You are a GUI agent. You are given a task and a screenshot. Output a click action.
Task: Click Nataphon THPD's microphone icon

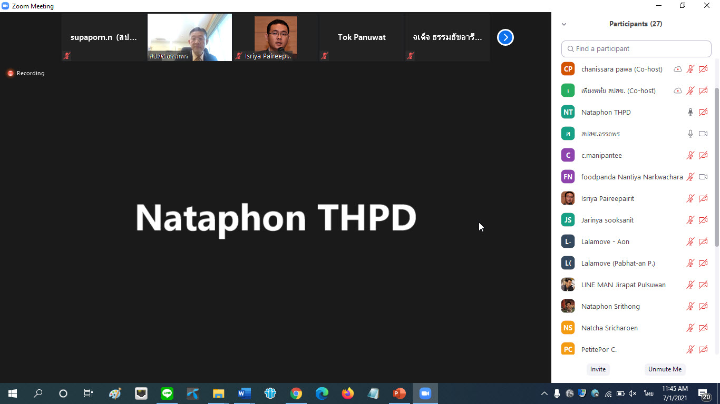[690, 112]
